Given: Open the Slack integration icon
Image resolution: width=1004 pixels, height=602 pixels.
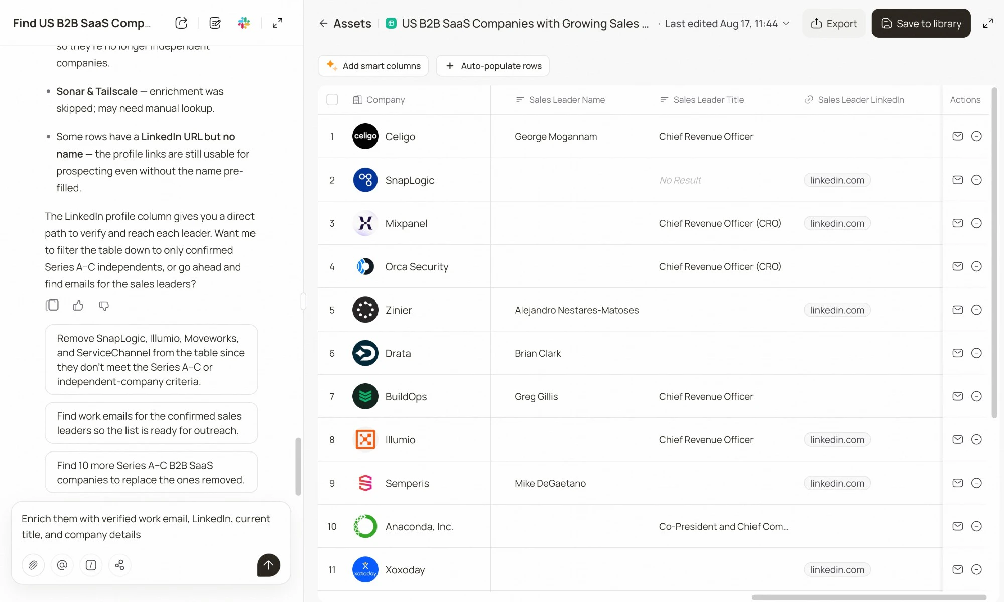Looking at the screenshot, I should [244, 23].
